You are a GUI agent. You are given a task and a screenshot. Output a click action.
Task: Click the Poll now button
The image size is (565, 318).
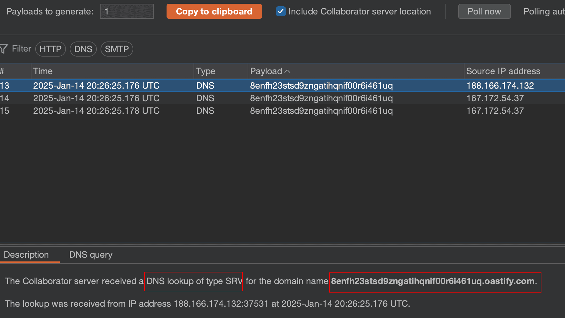click(x=484, y=11)
